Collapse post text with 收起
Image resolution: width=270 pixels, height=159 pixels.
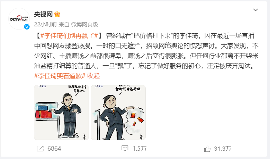[93, 76]
